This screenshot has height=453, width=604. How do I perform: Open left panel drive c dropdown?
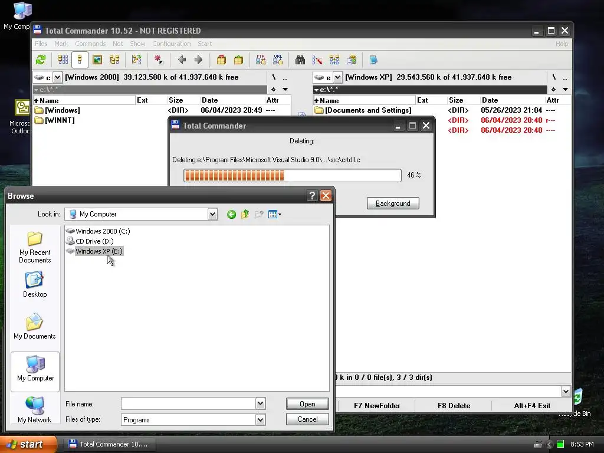pos(57,77)
